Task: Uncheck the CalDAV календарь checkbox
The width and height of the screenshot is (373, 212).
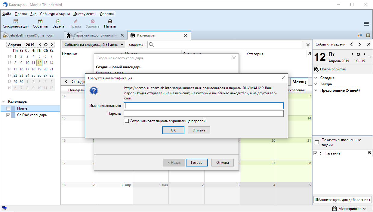Action: coord(8,115)
